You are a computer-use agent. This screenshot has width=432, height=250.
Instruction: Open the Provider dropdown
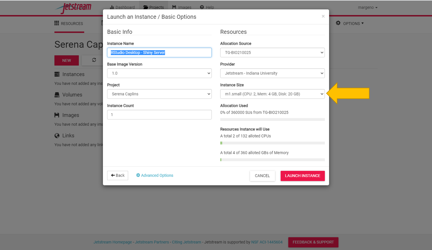[272, 73]
